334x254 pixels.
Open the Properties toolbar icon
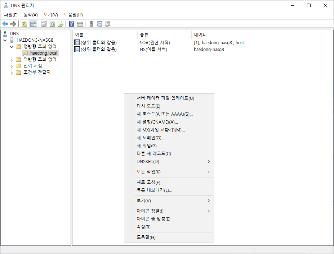44,24
